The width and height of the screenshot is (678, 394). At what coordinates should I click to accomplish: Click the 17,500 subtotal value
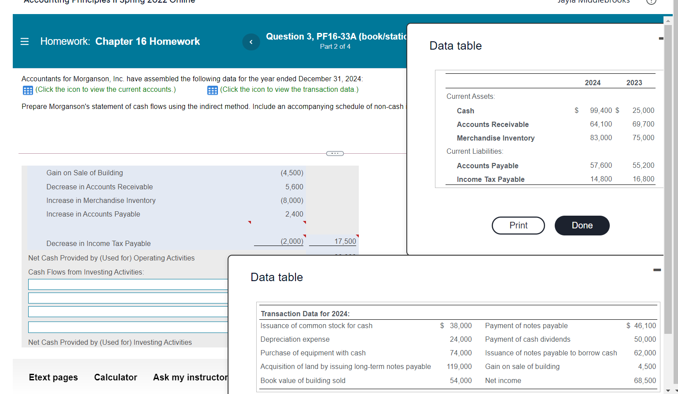tap(345, 242)
